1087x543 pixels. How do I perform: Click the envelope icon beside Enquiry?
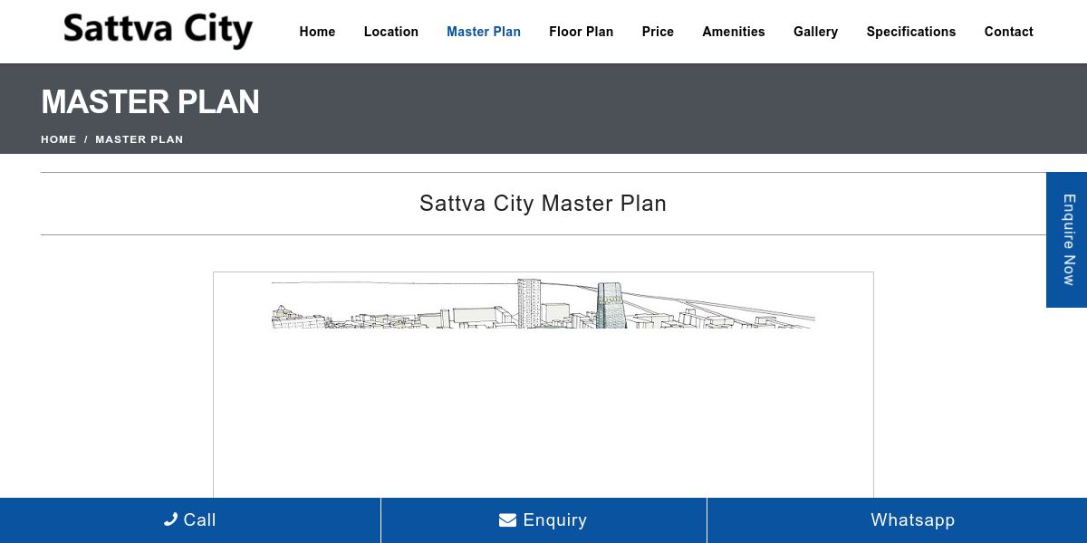[507, 520]
